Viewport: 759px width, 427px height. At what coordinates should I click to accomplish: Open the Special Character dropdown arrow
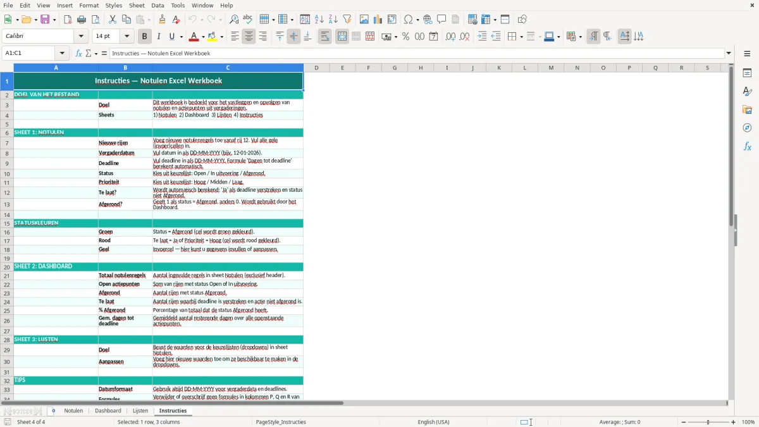(x=417, y=20)
